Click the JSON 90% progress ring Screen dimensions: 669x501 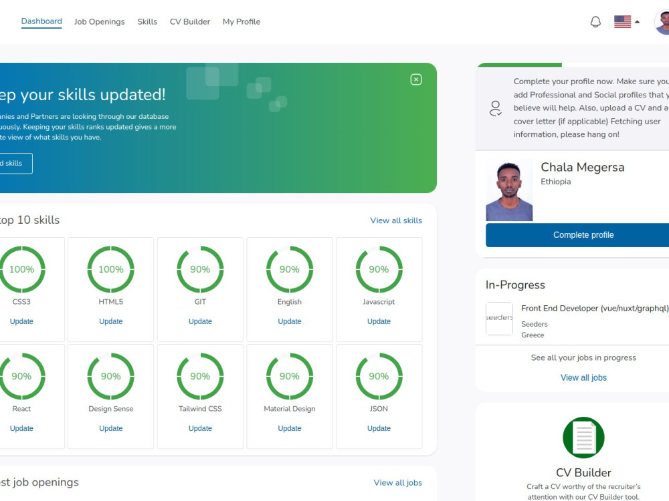pyautogui.click(x=379, y=376)
